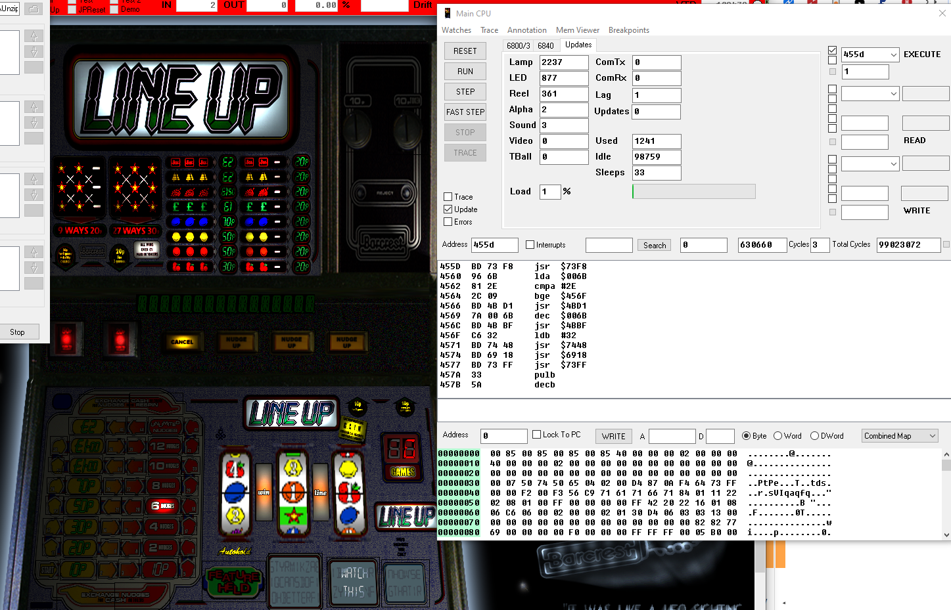Open the Combined Map dropdown
Screen dimensions: 951x610
pyautogui.click(x=899, y=435)
